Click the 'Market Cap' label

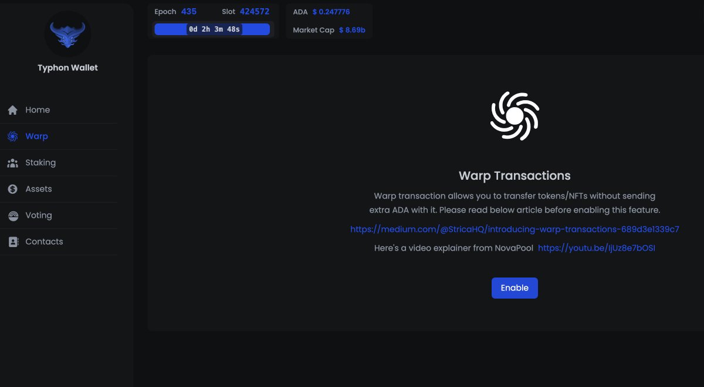pyautogui.click(x=313, y=30)
